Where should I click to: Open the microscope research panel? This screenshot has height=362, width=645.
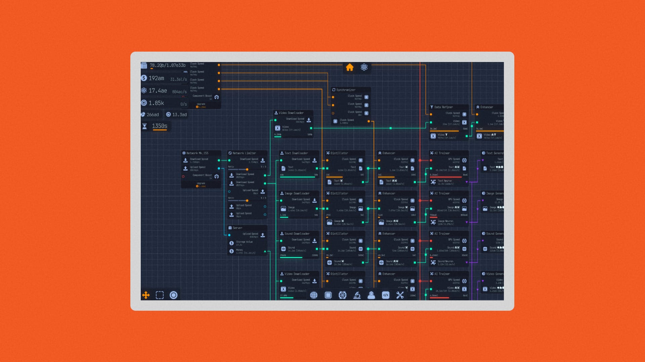tap(356, 295)
